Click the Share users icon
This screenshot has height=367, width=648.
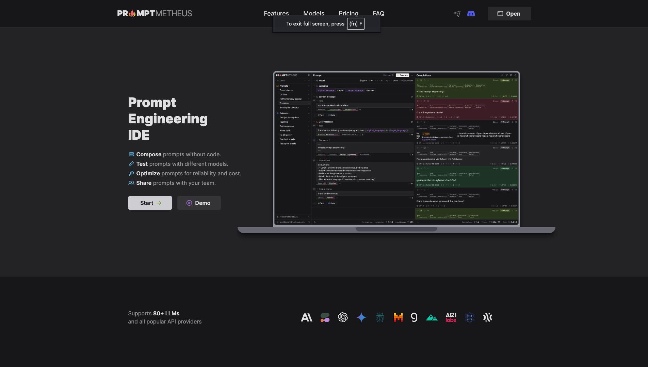pyautogui.click(x=131, y=183)
